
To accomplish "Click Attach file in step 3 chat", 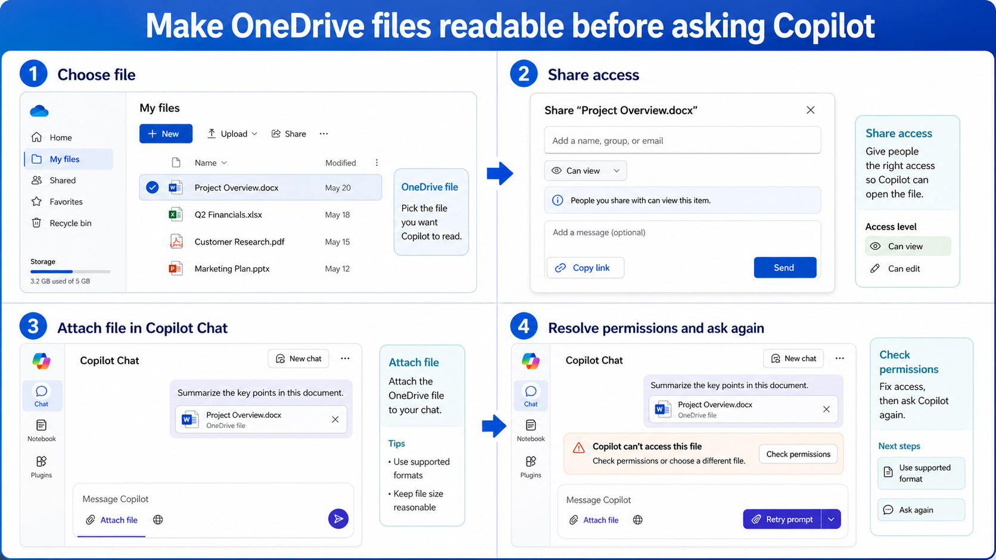I will 111,520.
